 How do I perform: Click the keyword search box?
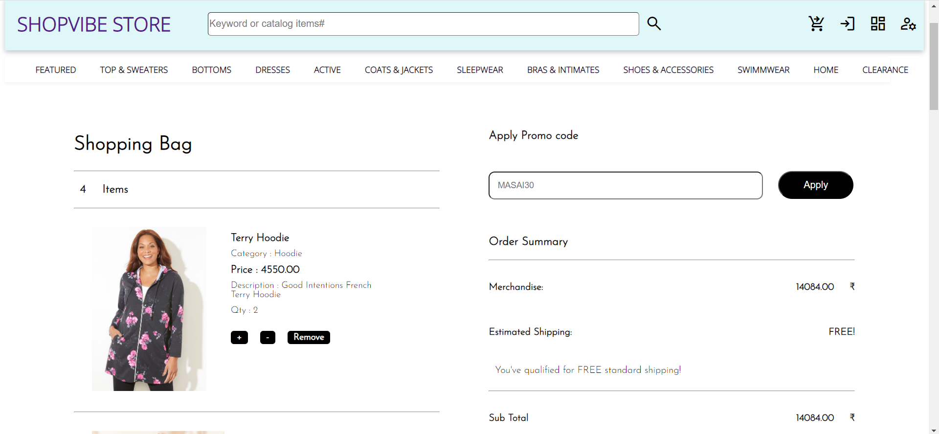pos(423,23)
